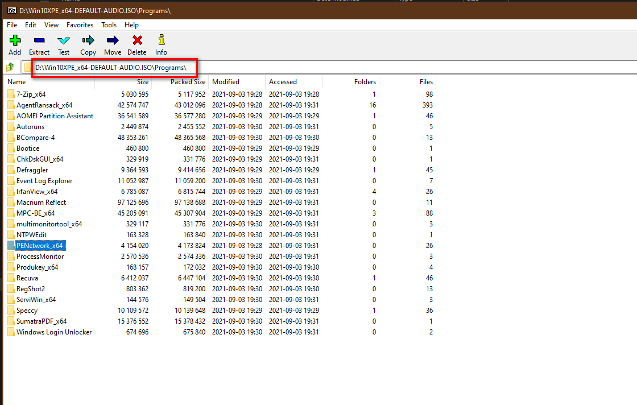Open the View menu
Screen dimensions: 637x405
(51, 25)
